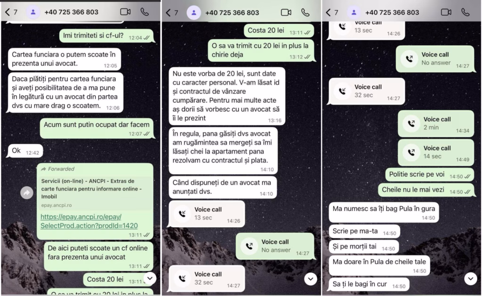Jump to latest messages in the left chat
The height and width of the screenshot is (296, 482).
[x=150, y=278]
